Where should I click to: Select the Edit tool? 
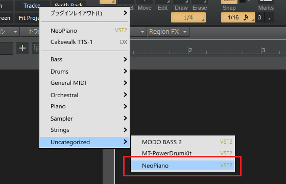(163, 6)
